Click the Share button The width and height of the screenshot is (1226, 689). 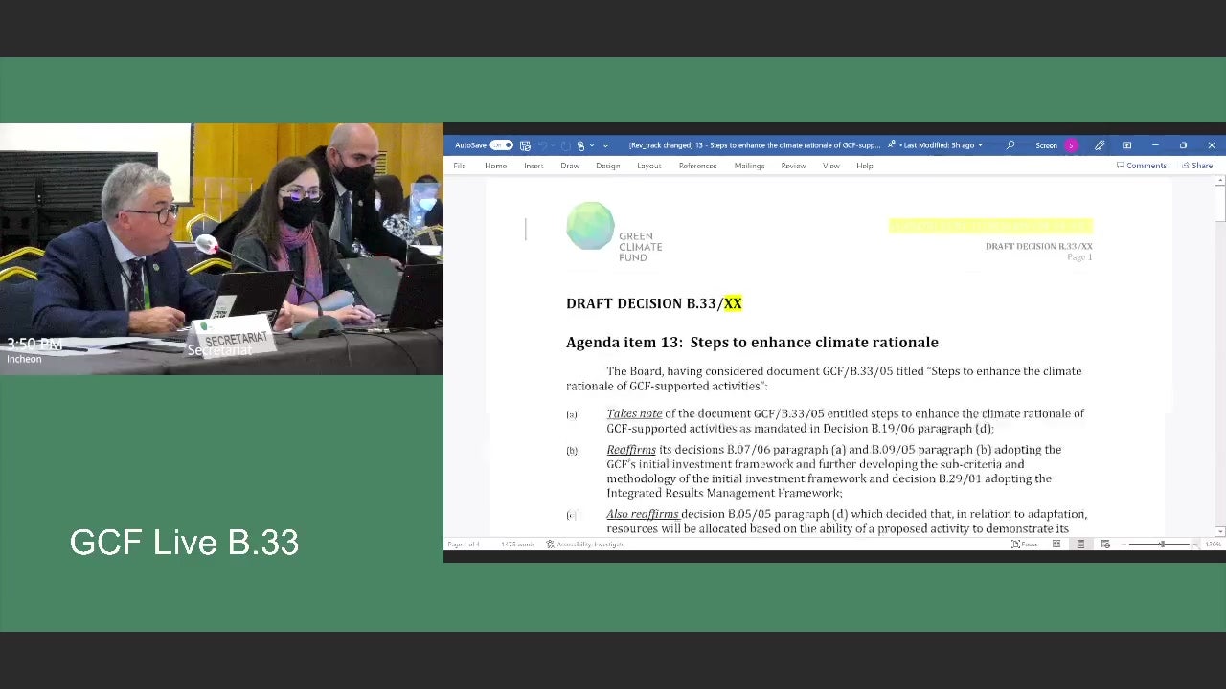[1197, 166]
